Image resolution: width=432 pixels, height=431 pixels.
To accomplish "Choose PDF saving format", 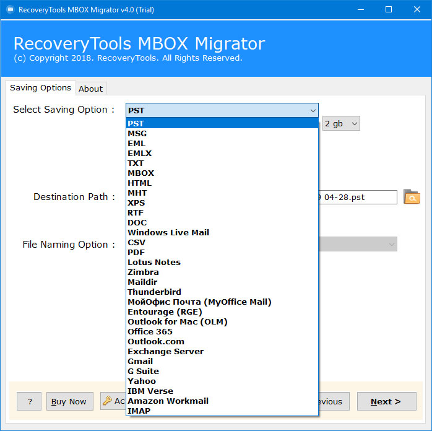I will click(x=222, y=253).
